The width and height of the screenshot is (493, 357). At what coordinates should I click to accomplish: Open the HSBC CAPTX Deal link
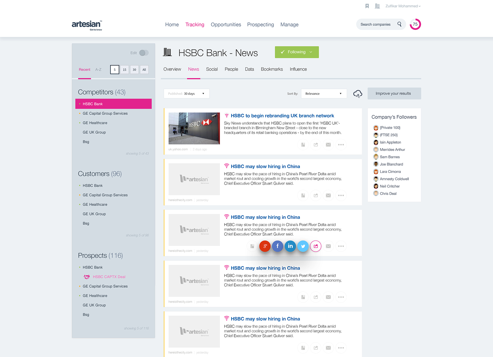[x=109, y=277]
